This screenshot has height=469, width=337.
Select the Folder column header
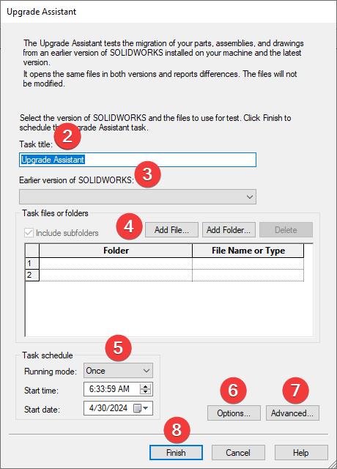click(x=116, y=251)
